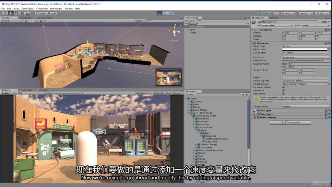Screen dimensions: 332x187
Task: Switch to the Console tab
Action: click(x=43, y=90)
